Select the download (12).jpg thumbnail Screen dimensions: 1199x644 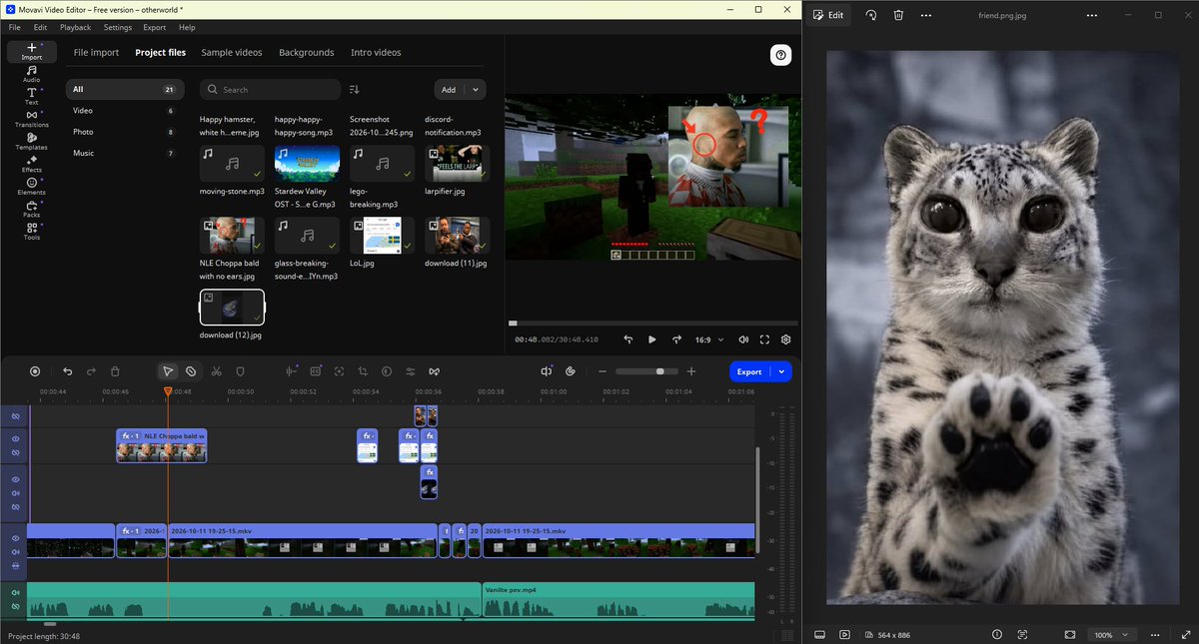click(232, 308)
